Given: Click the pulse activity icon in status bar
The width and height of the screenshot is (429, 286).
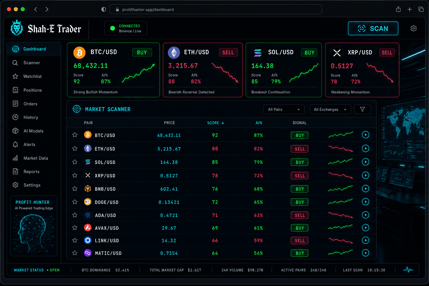Looking at the screenshot, I should pos(408,270).
